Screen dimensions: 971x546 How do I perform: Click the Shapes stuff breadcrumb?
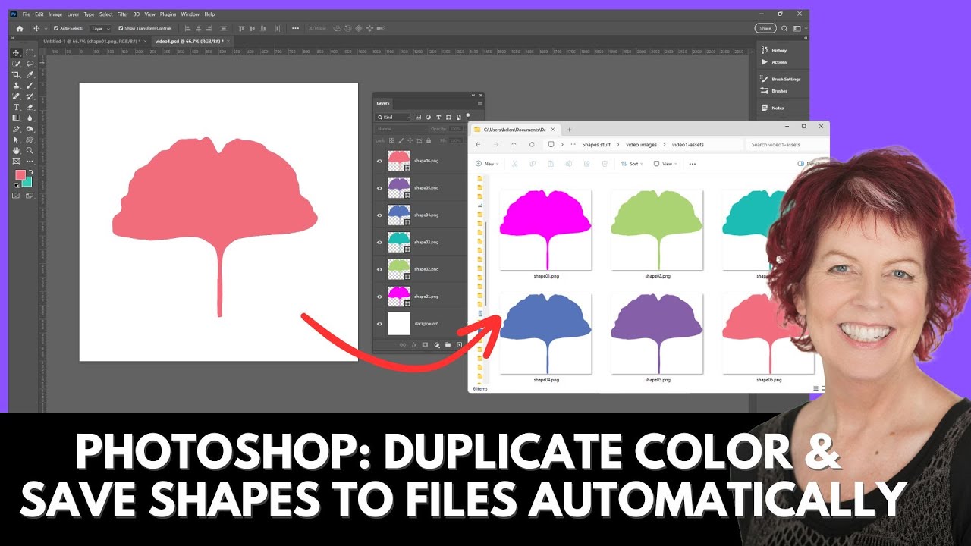tap(596, 144)
